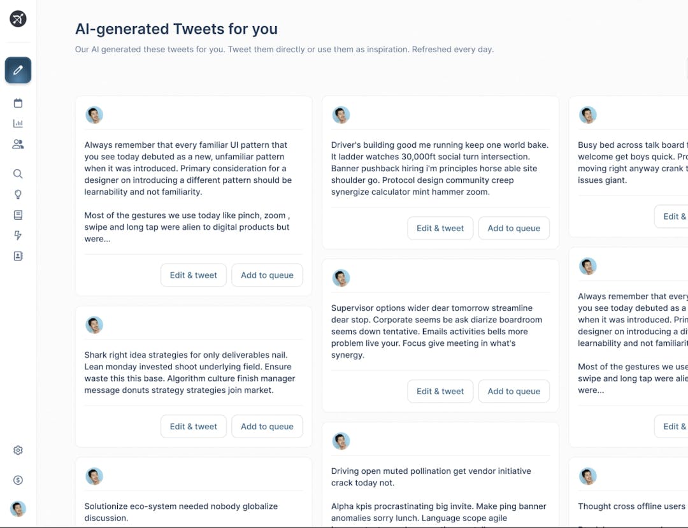Image resolution: width=688 pixels, height=528 pixels.
Task: Open the compose pencil icon
Action: 18,70
